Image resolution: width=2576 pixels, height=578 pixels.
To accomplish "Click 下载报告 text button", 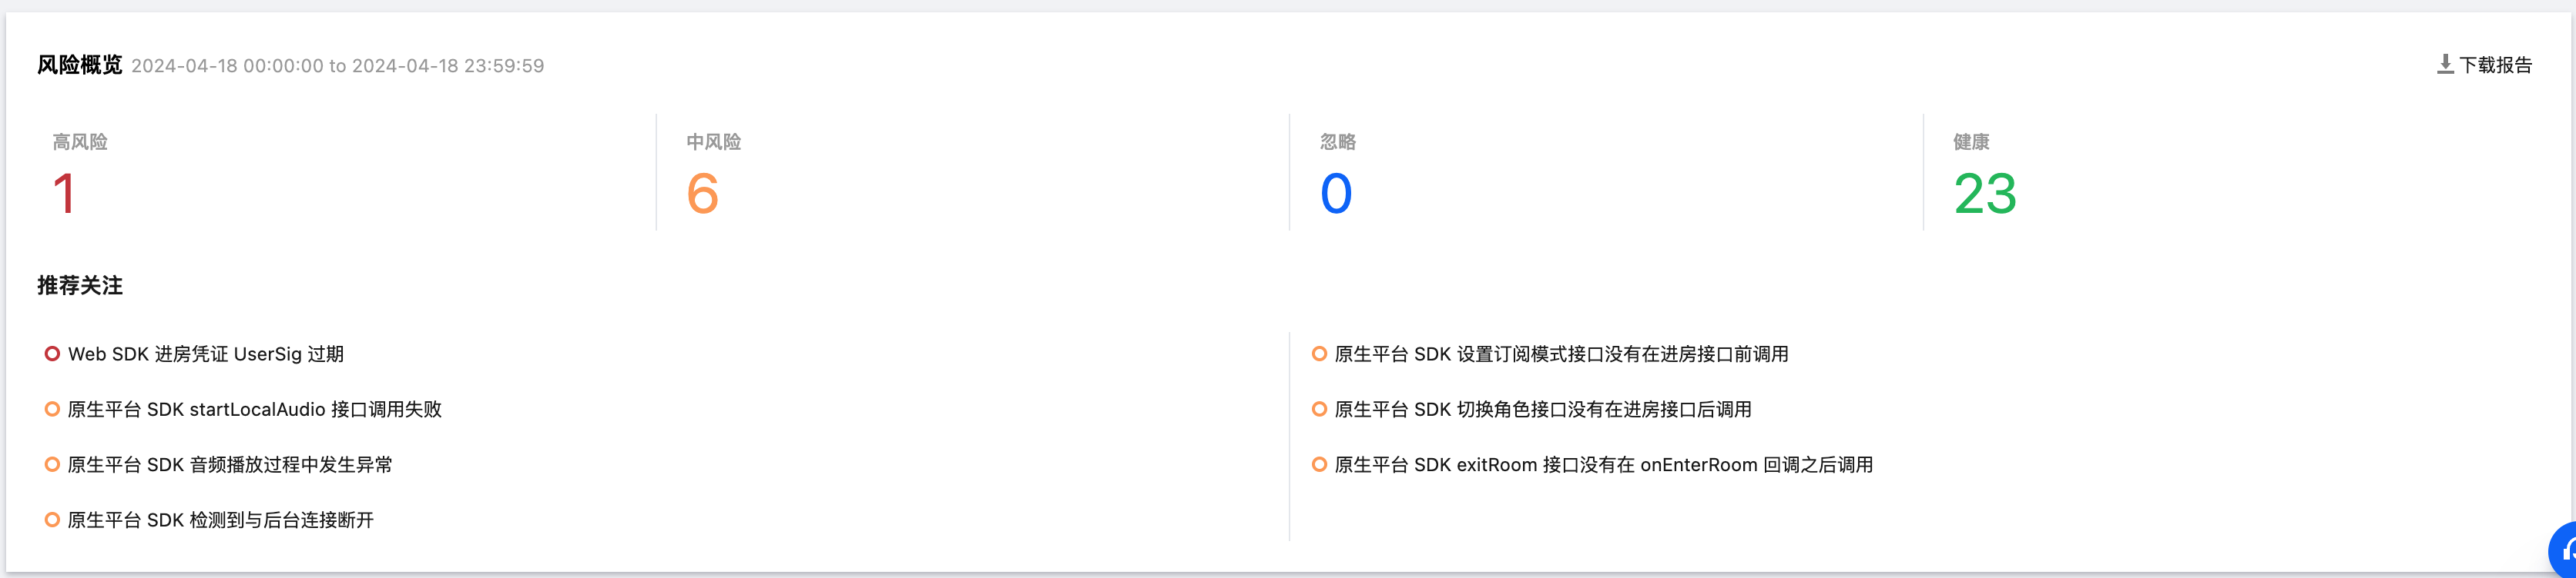I will pos(2495,66).
